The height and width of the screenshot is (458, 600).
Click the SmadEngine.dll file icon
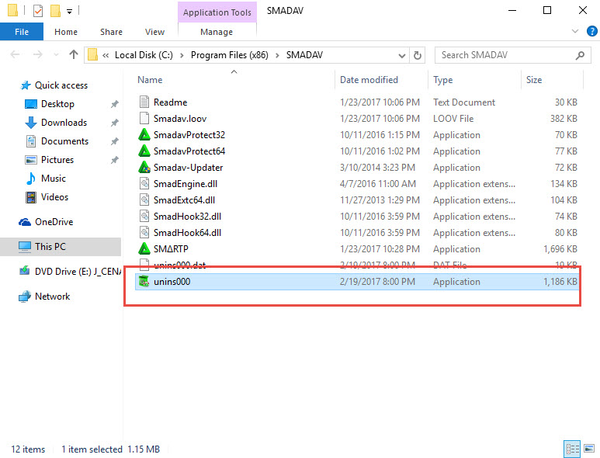(x=144, y=184)
